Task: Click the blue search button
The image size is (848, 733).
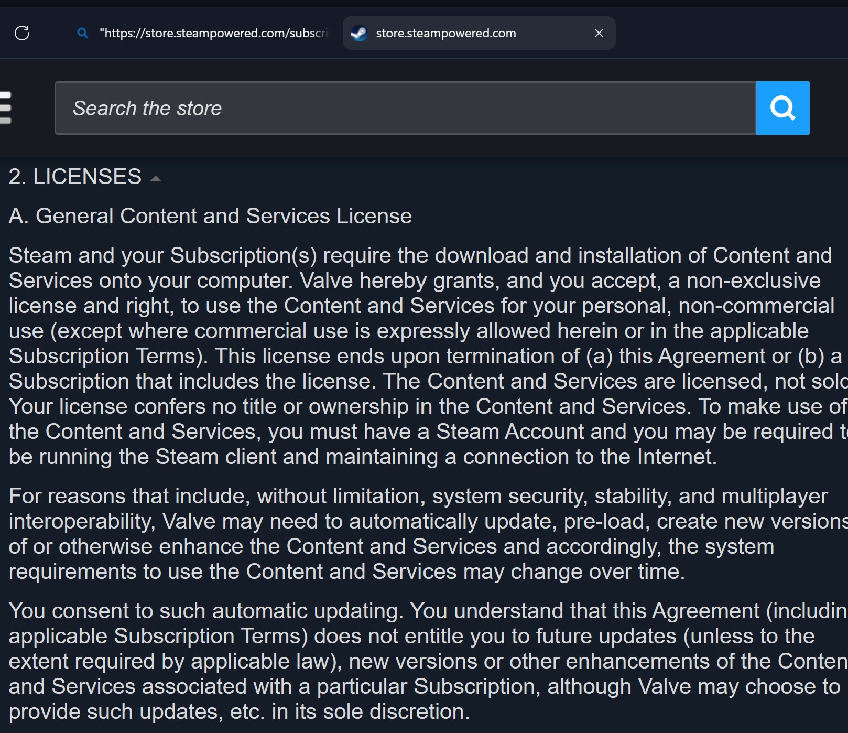Action: [x=782, y=108]
